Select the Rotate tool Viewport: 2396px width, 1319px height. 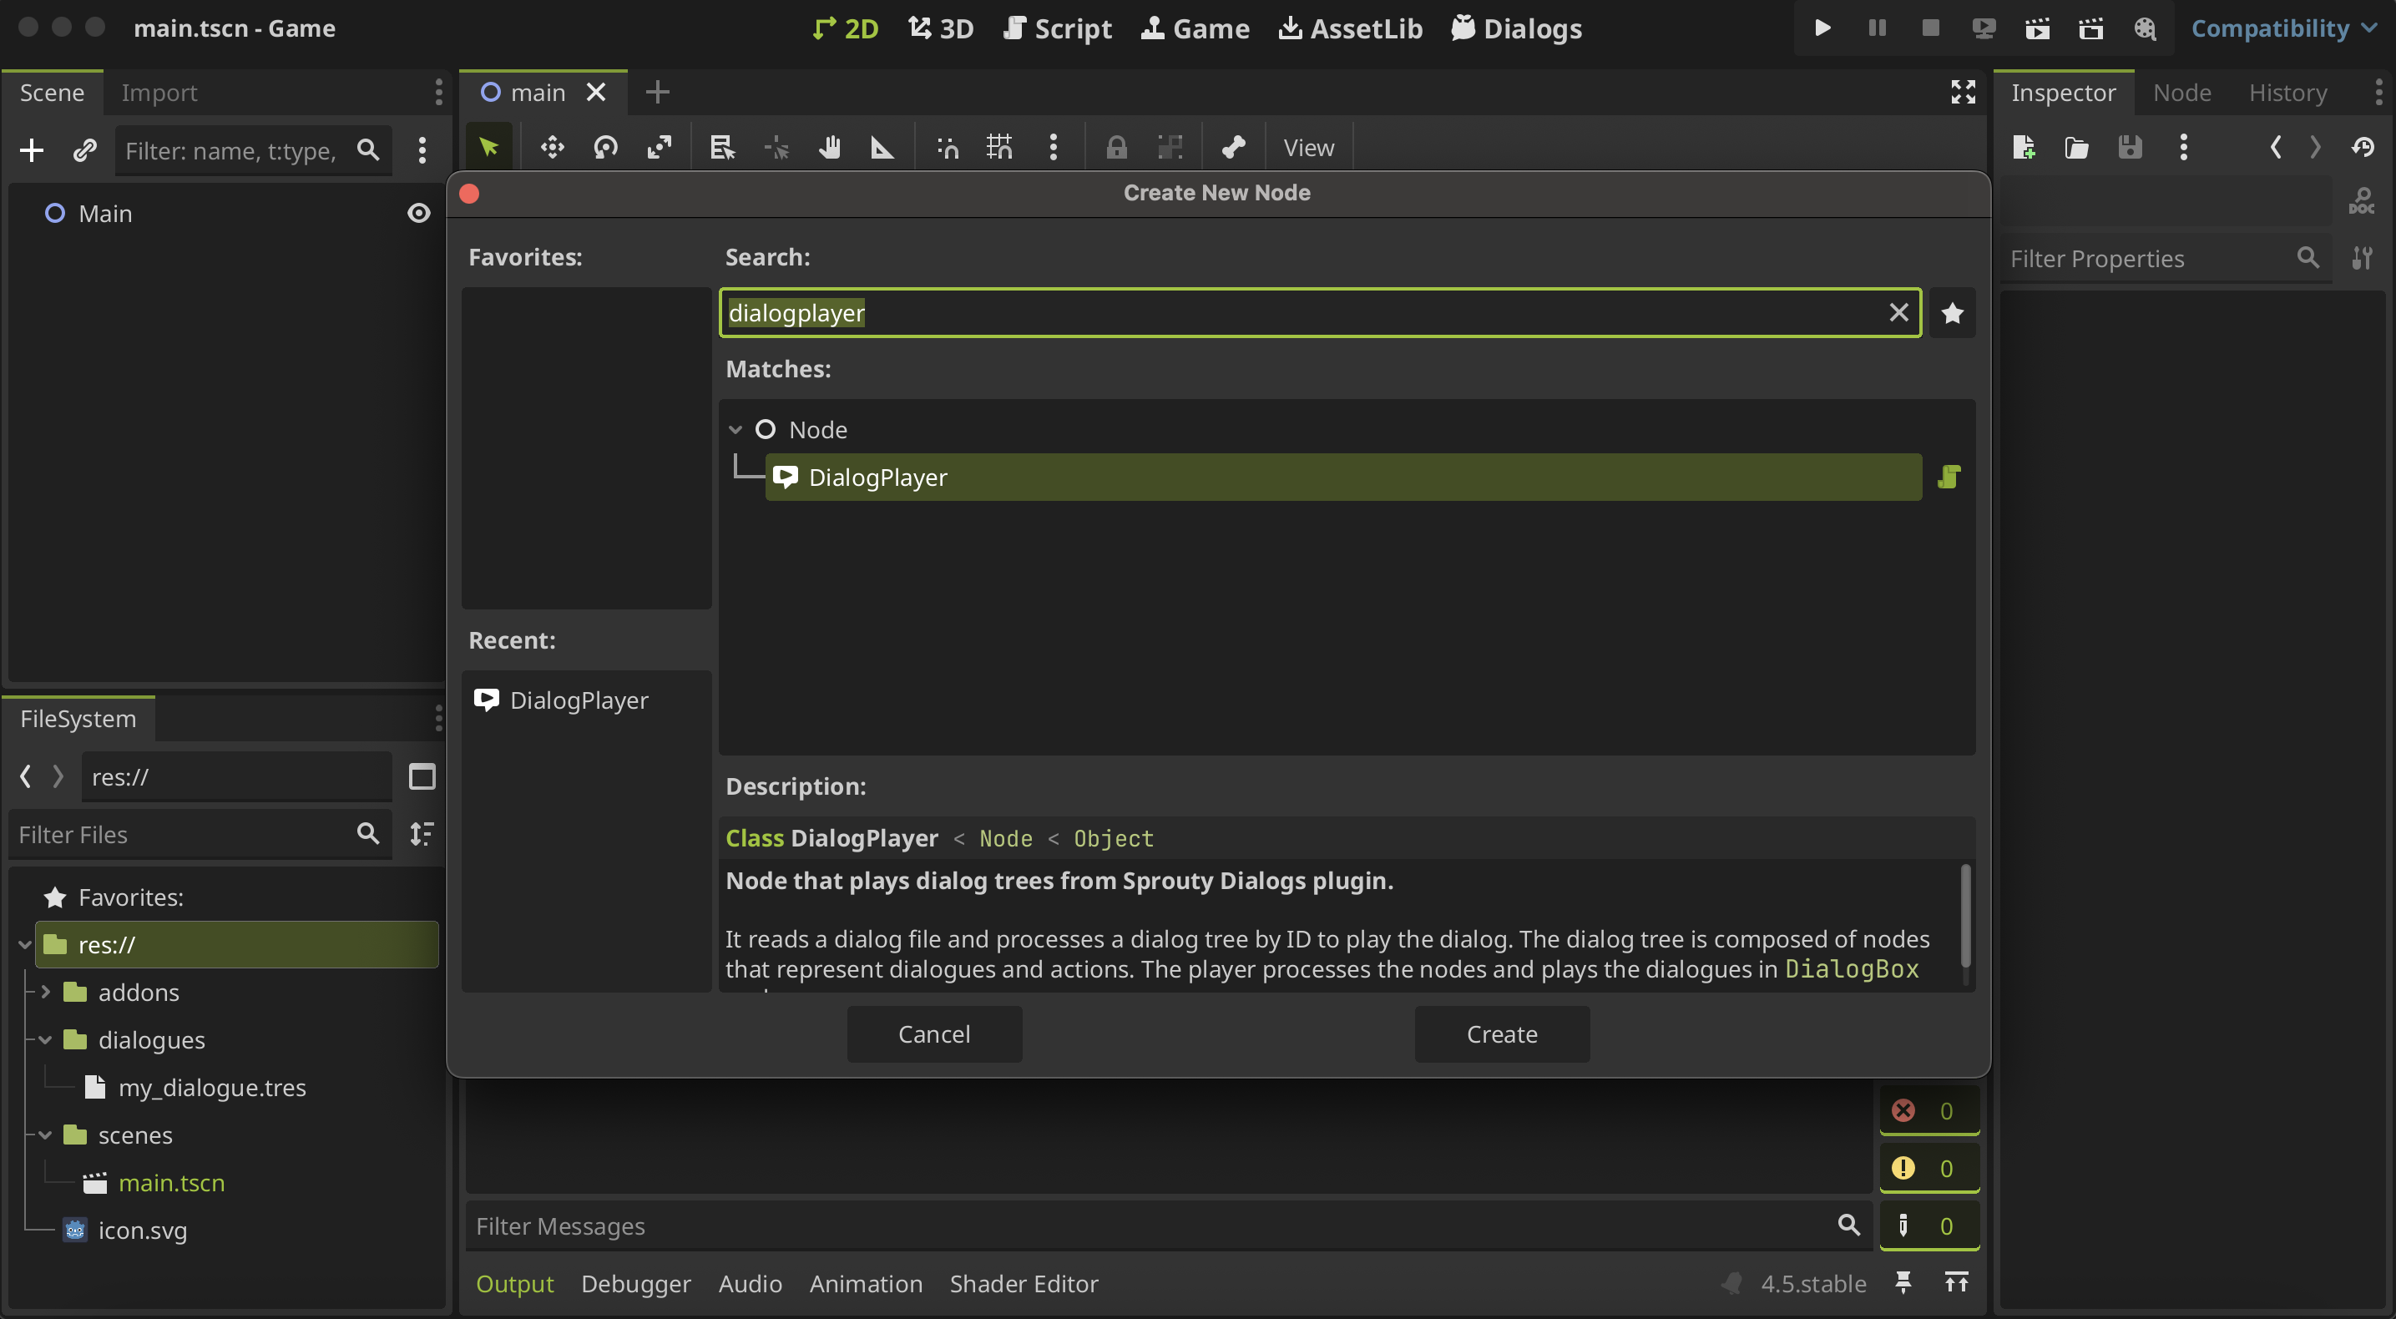[x=605, y=147]
